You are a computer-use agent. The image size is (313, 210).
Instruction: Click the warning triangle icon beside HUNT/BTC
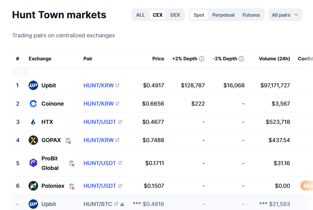pyautogui.click(x=122, y=204)
